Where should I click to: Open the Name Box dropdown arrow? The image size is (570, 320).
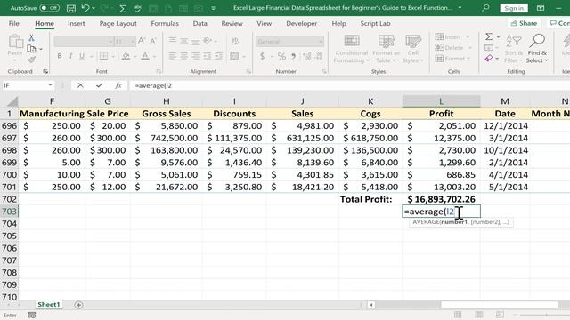point(50,85)
